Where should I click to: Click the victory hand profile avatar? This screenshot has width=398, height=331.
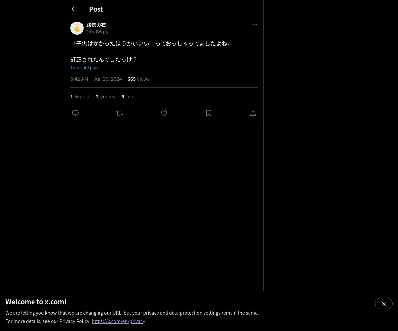pos(77,28)
